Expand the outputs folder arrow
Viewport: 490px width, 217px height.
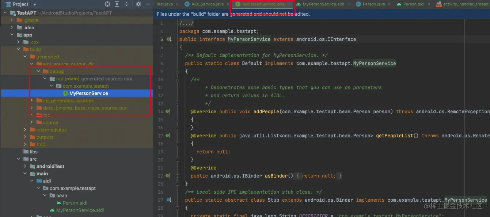tap(25, 137)
